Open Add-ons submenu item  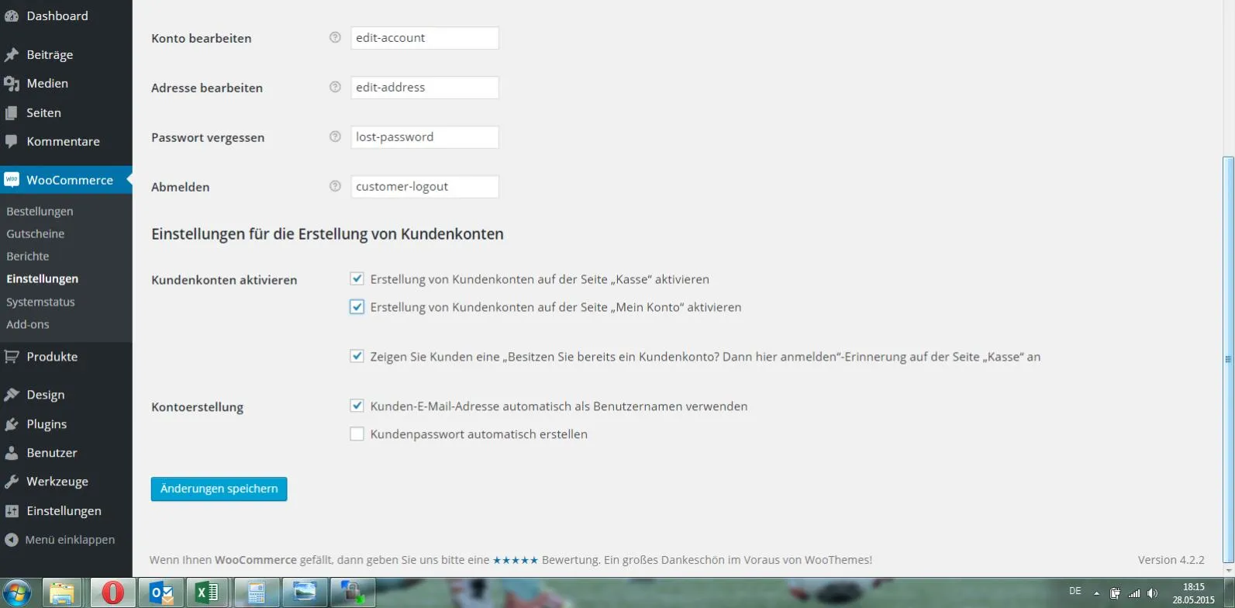[28, 324]
